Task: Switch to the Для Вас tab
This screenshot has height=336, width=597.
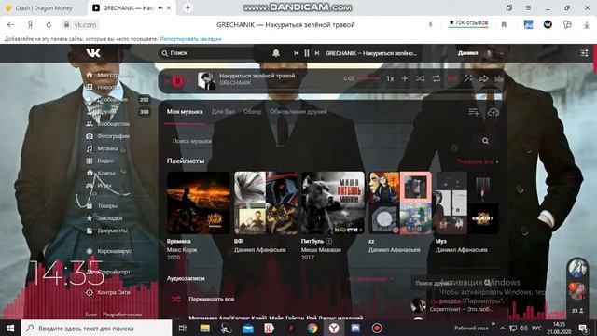Action: click(223, 112)
